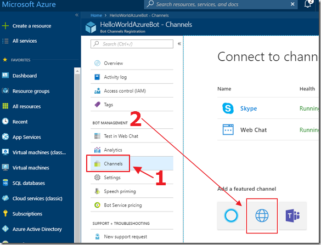321x245 pixels.
Task: Click the Analytics chart icon
Action: [97, 150]
